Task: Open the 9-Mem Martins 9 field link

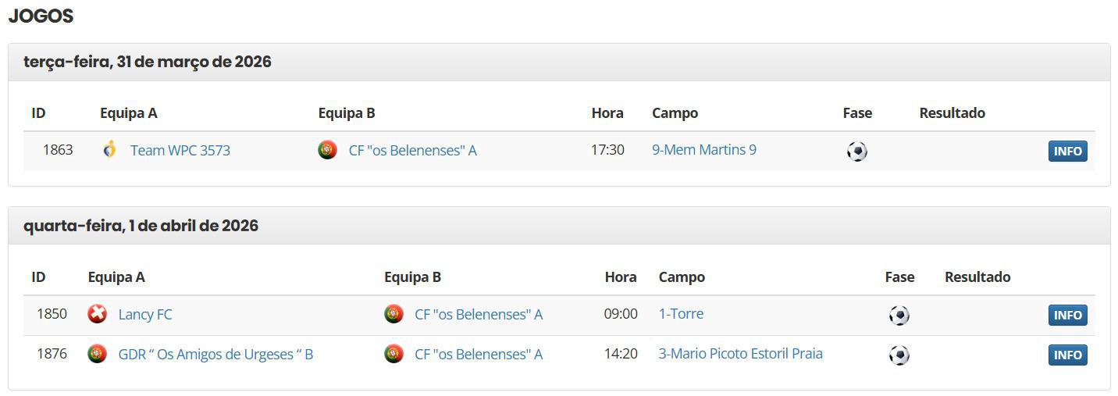Action: click(x=703, y=150)
